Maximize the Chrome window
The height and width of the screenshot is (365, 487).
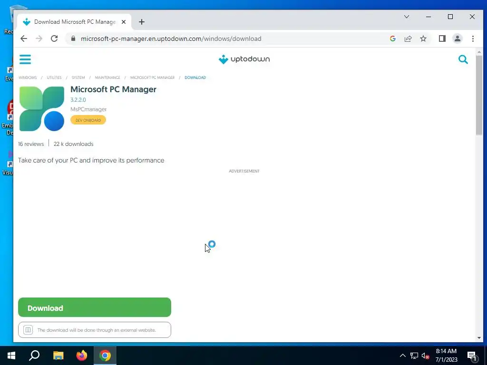point(450,17)
